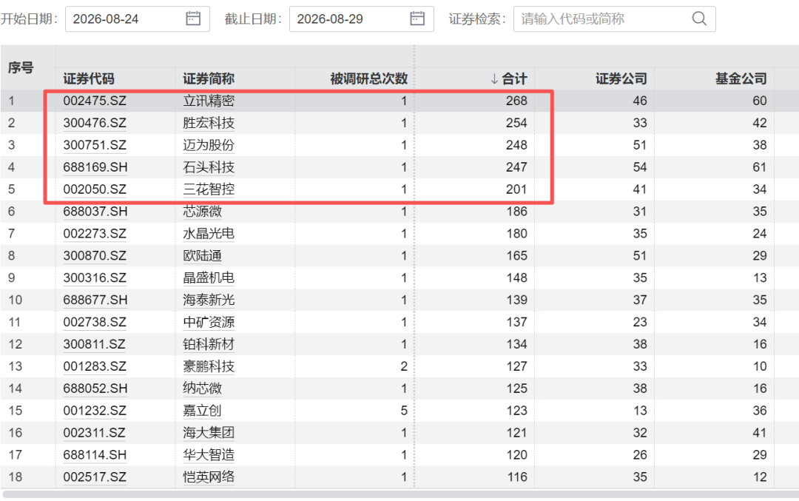Open the 立讯精密 stock name link
Screen dimensions: 799x501
pyautogui.click(x=209, y=101)
